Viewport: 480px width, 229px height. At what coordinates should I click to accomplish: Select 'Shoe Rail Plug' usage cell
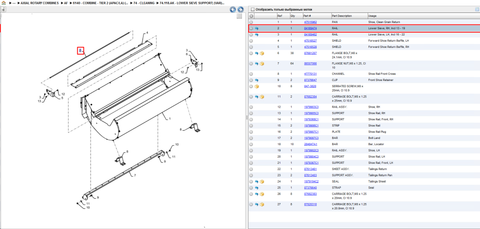377,132
